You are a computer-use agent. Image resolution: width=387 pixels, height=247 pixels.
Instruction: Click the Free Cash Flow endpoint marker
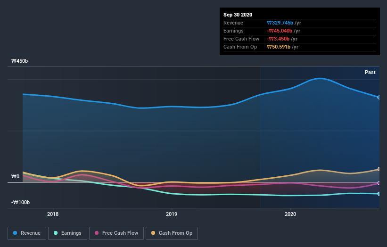pos(379,183)
